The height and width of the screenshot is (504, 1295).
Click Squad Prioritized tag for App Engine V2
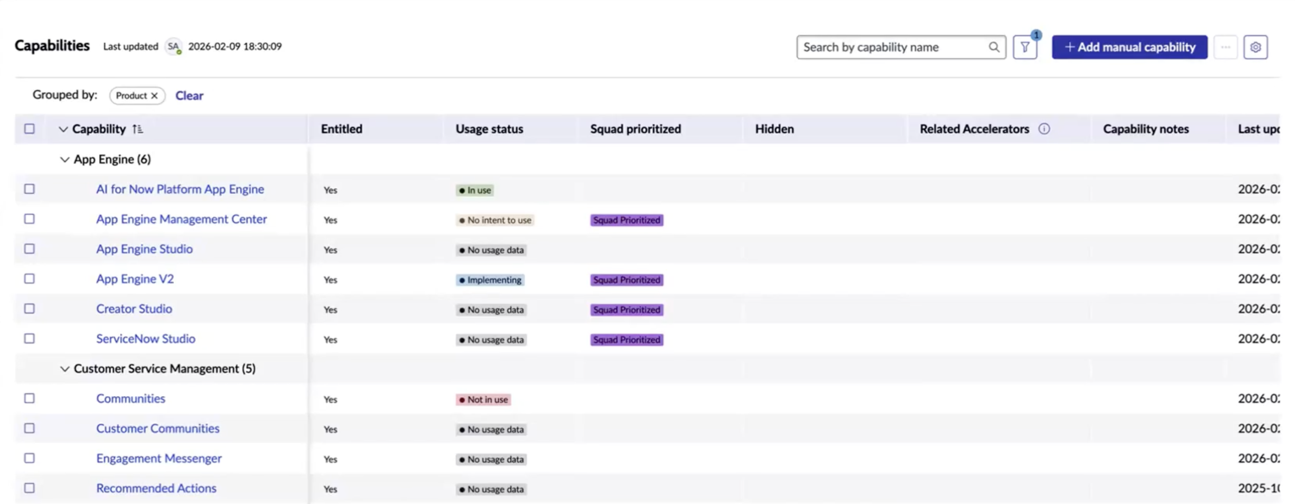click(x=626, y=280)
